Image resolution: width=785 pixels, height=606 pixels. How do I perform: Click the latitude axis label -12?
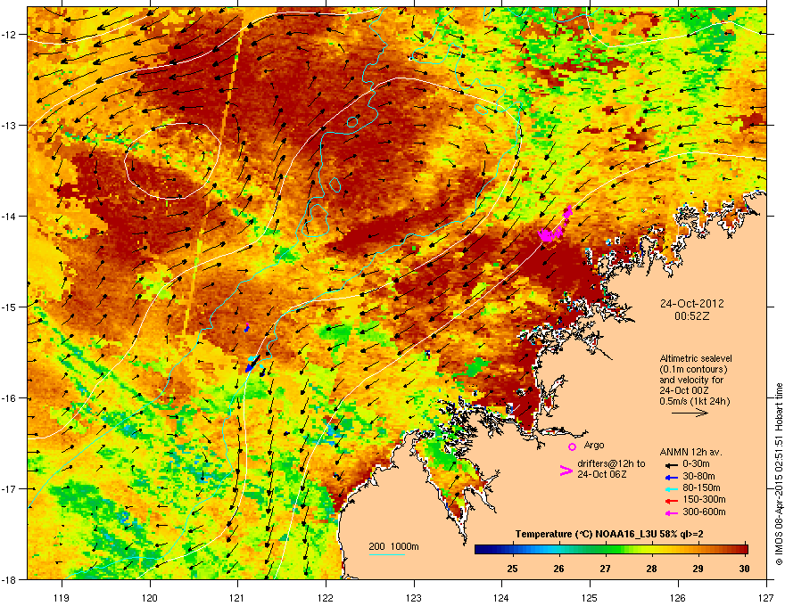[9, 34]
